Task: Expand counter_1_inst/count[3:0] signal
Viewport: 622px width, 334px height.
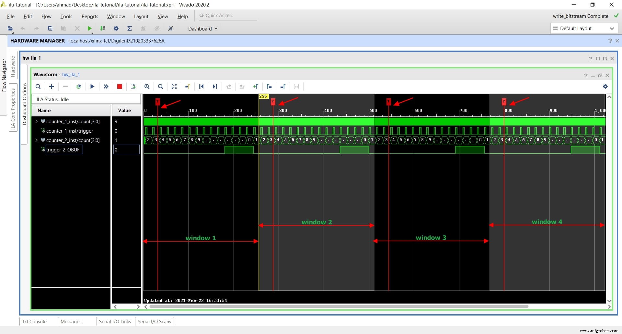Action: tap(36, 121)
